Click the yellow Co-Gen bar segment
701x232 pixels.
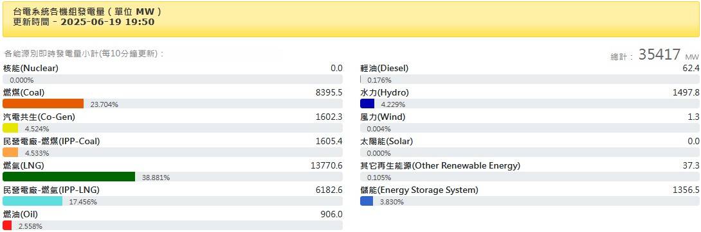(10, 128)
